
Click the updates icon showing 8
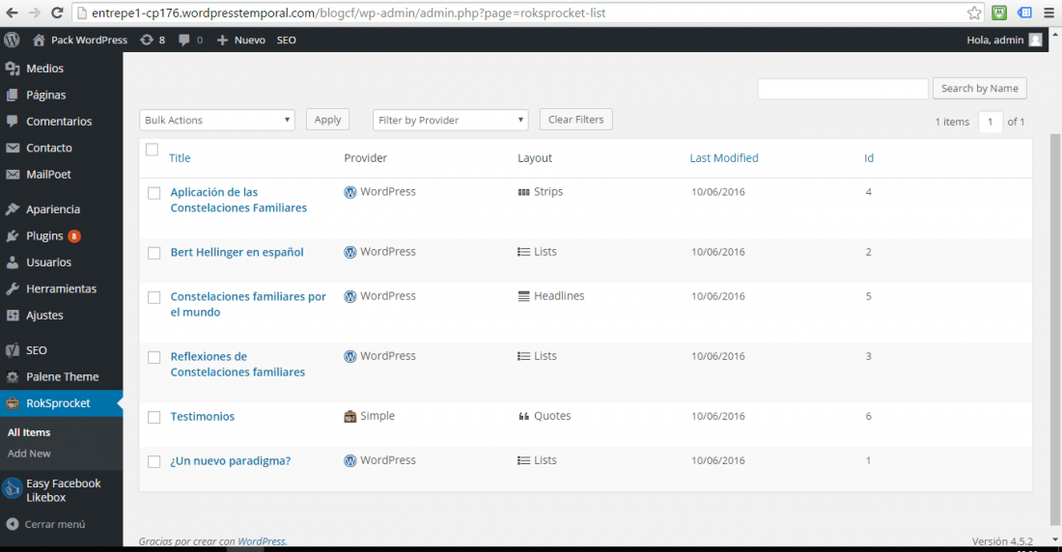point(147,40)
